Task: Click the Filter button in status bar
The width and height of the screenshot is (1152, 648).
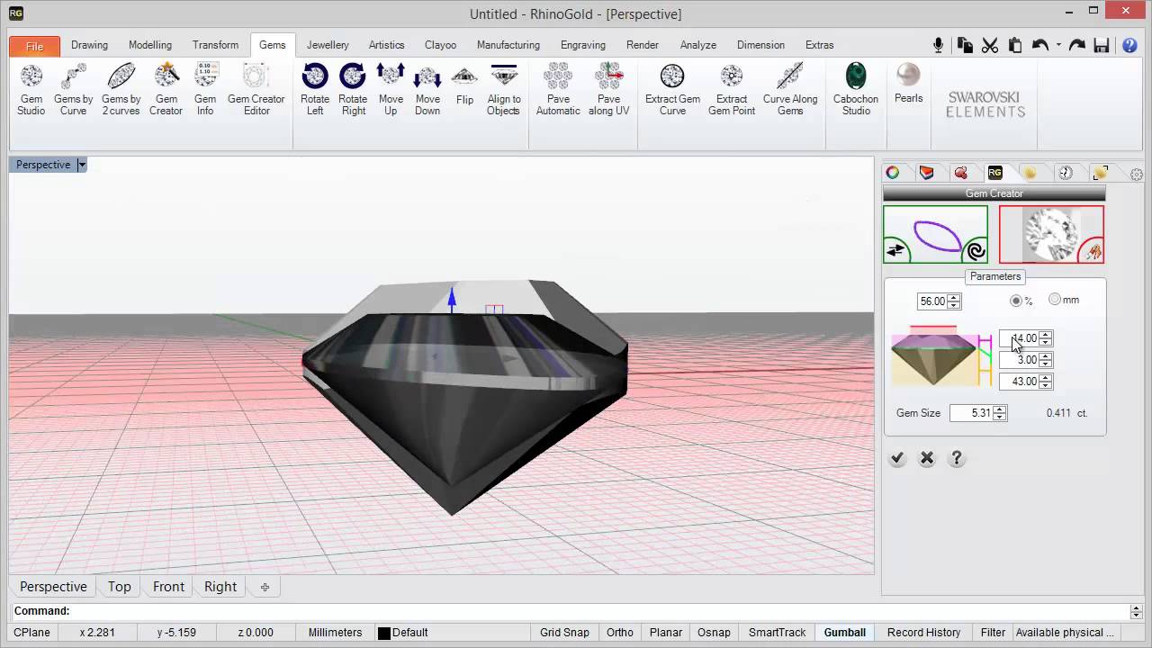Action: tap(993, 633)
